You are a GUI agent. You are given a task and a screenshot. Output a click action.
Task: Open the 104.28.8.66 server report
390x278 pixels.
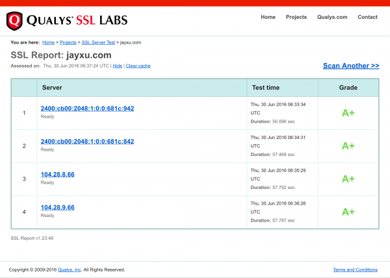click(57, 175)
